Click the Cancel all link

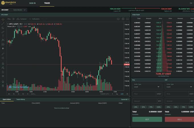click(125, 100)
